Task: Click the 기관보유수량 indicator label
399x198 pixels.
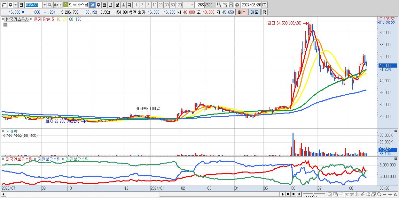Action: [x=50, y=159]
